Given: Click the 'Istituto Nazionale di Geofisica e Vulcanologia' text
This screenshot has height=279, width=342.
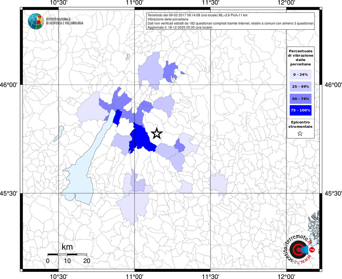Looking at the screenshot, I should [x=65, y=21].
